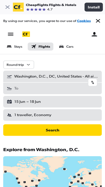Tap the Cheapflights app icon in banner

coord(18,7)
